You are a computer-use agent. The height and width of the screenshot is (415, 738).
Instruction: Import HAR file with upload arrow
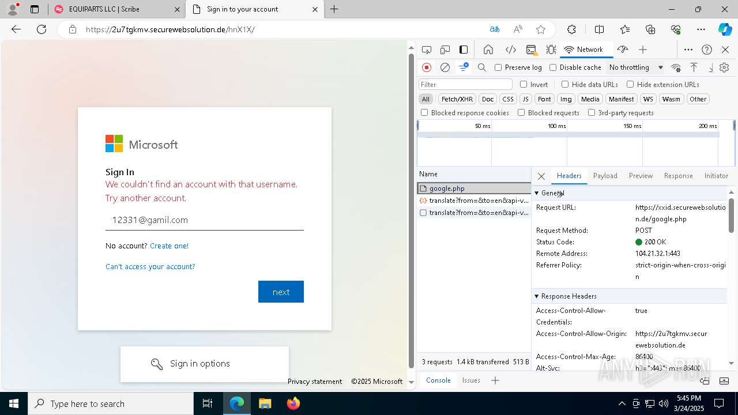pos(694,67)
